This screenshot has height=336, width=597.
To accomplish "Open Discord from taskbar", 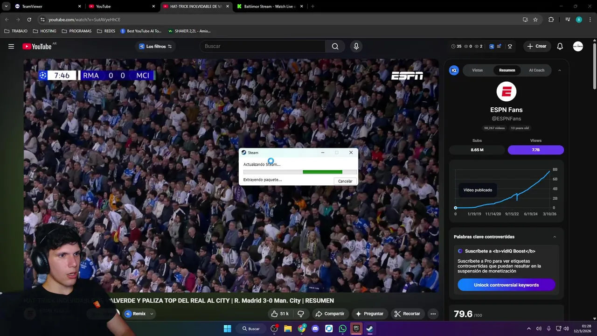I will [315, 329].
